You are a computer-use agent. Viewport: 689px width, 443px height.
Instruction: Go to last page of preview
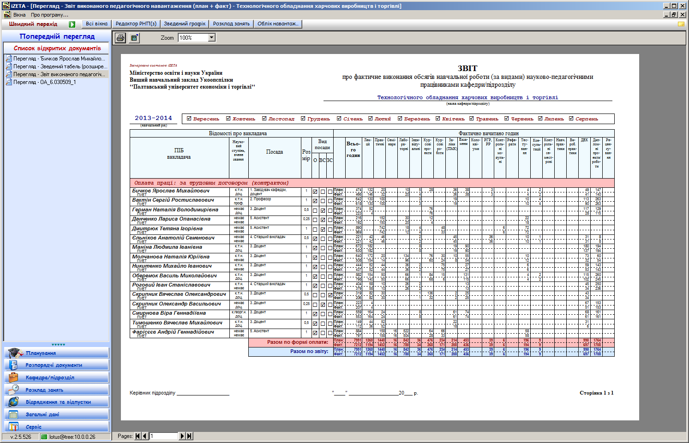[189, 436]
